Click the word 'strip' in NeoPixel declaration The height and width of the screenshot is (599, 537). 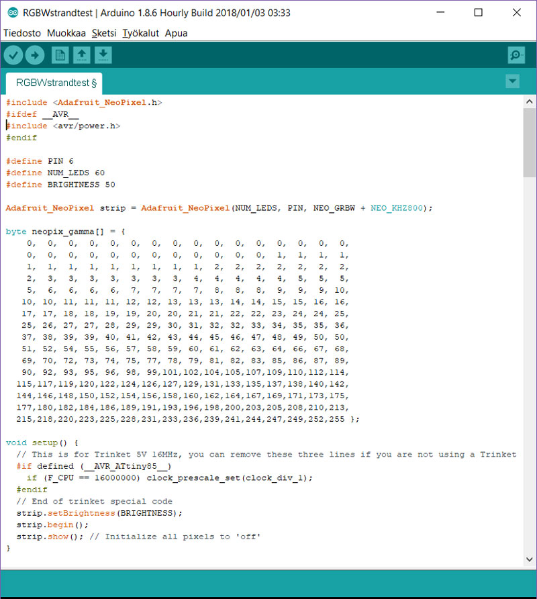click(113, 208)
